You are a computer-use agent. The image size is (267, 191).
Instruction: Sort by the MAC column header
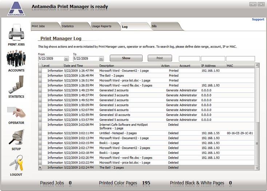240,66
